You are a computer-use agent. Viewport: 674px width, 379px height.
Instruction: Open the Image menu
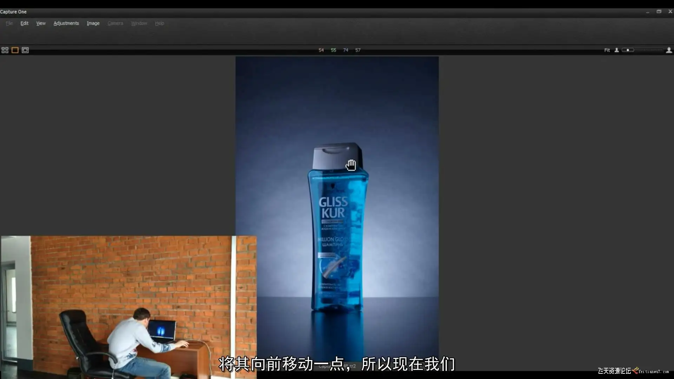(x=93, y=23)
